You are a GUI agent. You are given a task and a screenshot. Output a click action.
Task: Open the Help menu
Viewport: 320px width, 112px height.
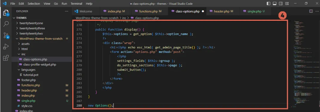tap(89, 4)
